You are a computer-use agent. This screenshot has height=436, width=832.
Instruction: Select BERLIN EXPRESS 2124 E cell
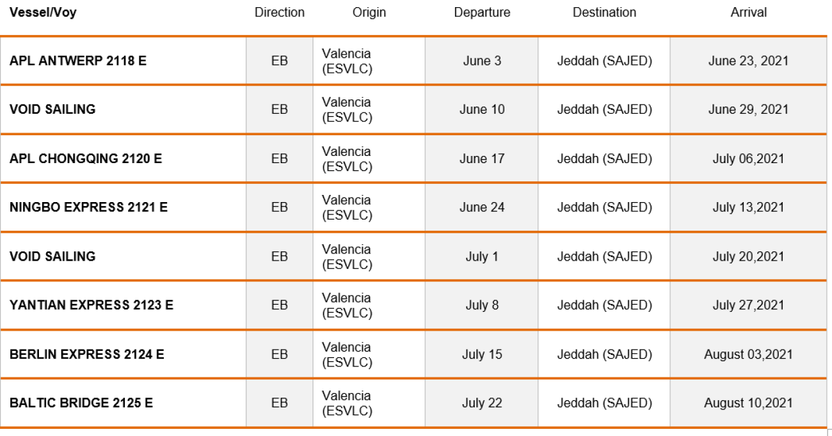click(123, 354)
